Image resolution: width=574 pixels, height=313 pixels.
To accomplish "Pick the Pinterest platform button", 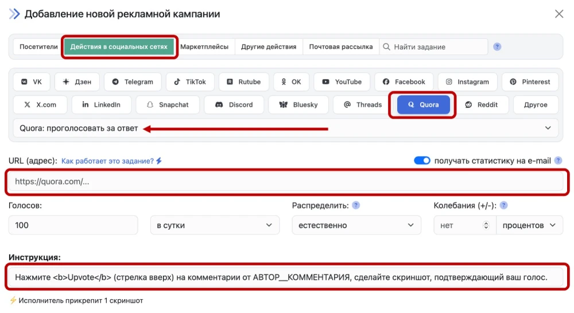I will 530,82.
